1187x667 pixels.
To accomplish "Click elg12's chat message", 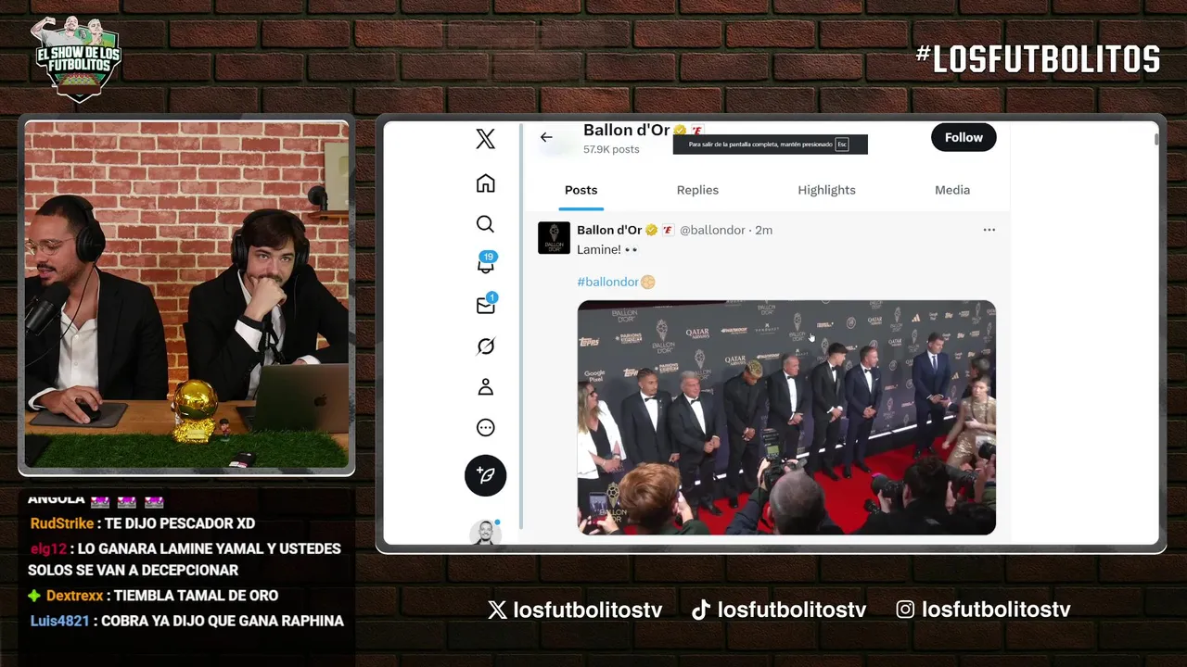I will coord(185,560).
